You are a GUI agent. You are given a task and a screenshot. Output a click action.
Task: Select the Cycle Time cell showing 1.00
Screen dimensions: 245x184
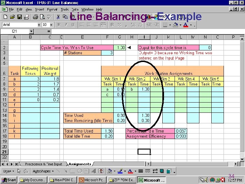120,48
